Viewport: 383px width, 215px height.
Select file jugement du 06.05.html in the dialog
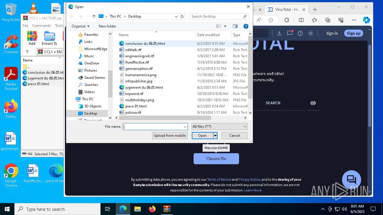[x=144, y=87]
